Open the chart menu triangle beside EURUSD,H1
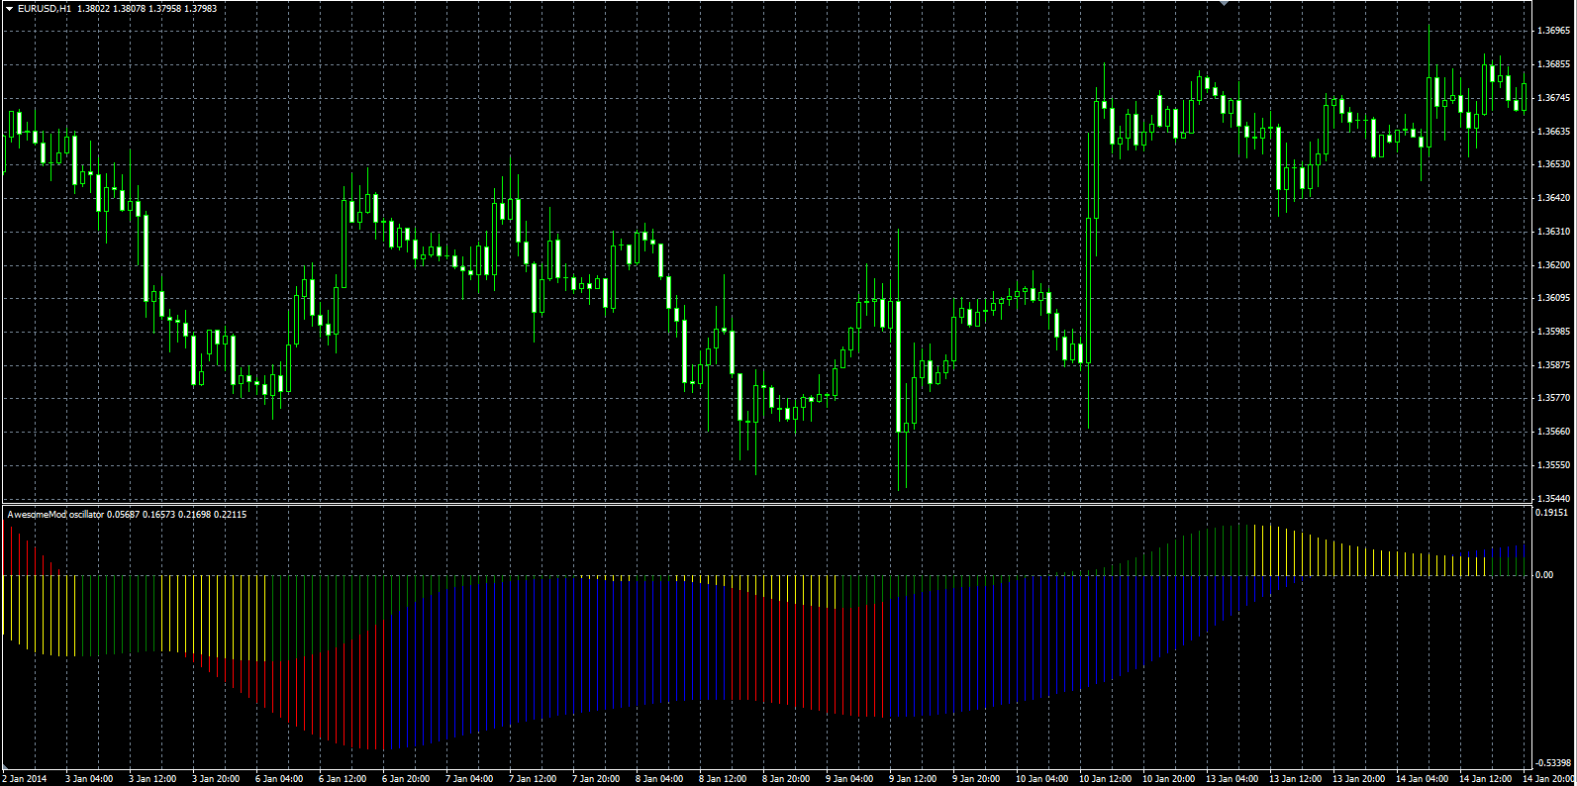Image resolution: width=1577 pixels, height=786 pixels. pyautogui.click(x=9, y=8)
